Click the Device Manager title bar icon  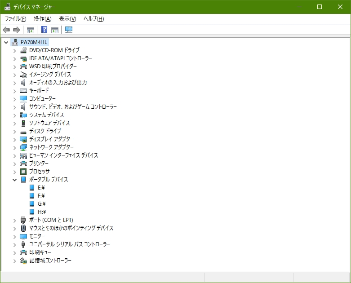click(x=7, y=7)
